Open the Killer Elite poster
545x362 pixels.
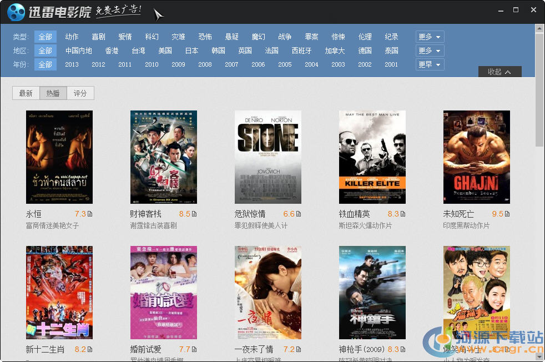tap(372, 157)
